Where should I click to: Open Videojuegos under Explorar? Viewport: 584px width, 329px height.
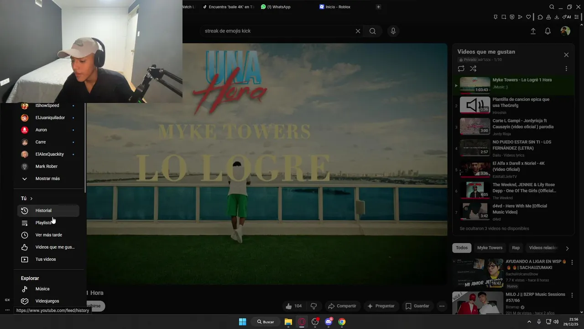pos(48,301)
